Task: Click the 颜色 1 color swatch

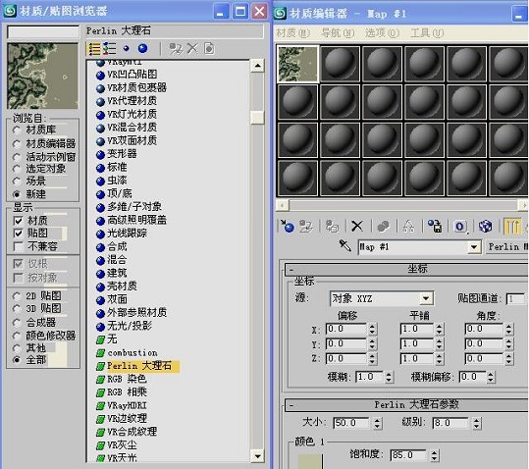Action: tap(310, 461)
